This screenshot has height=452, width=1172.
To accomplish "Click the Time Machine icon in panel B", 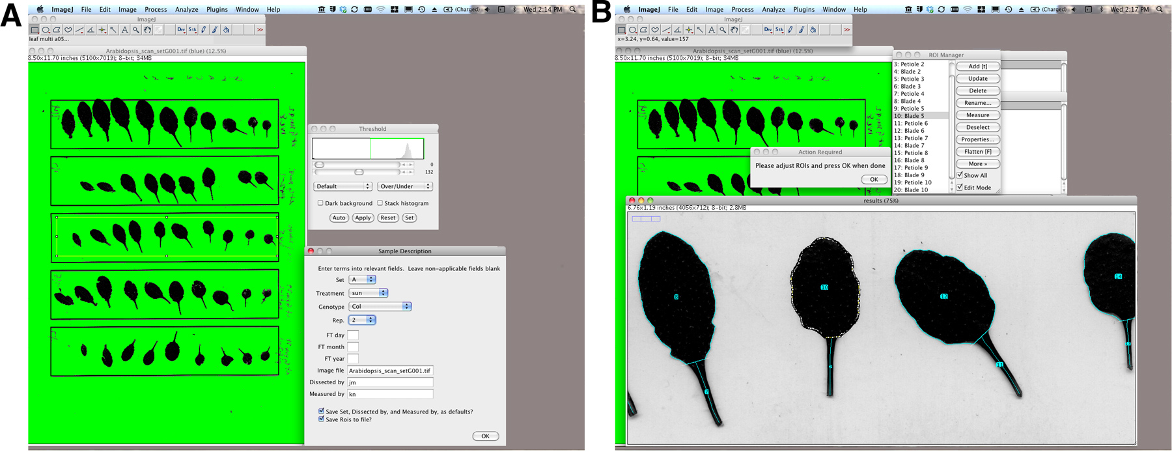I will (x=1008, y=9).
